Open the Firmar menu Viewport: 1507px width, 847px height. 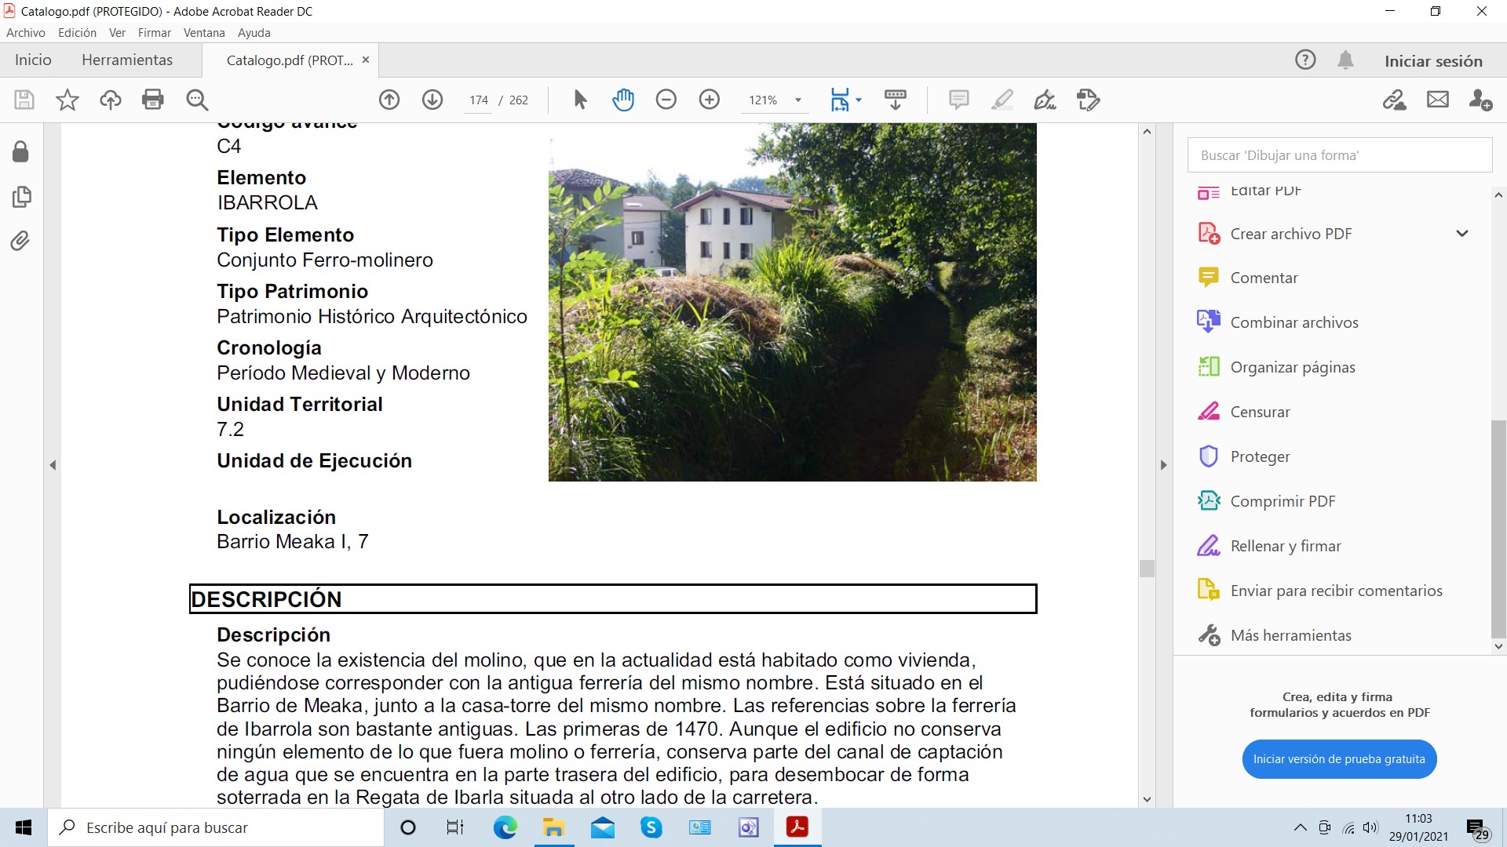(155, 33)
